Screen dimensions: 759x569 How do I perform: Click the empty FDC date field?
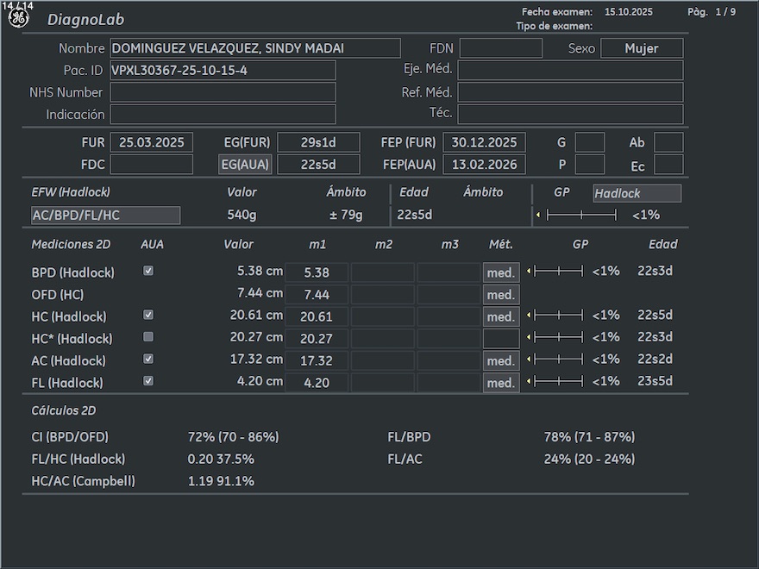pos(152,165)
